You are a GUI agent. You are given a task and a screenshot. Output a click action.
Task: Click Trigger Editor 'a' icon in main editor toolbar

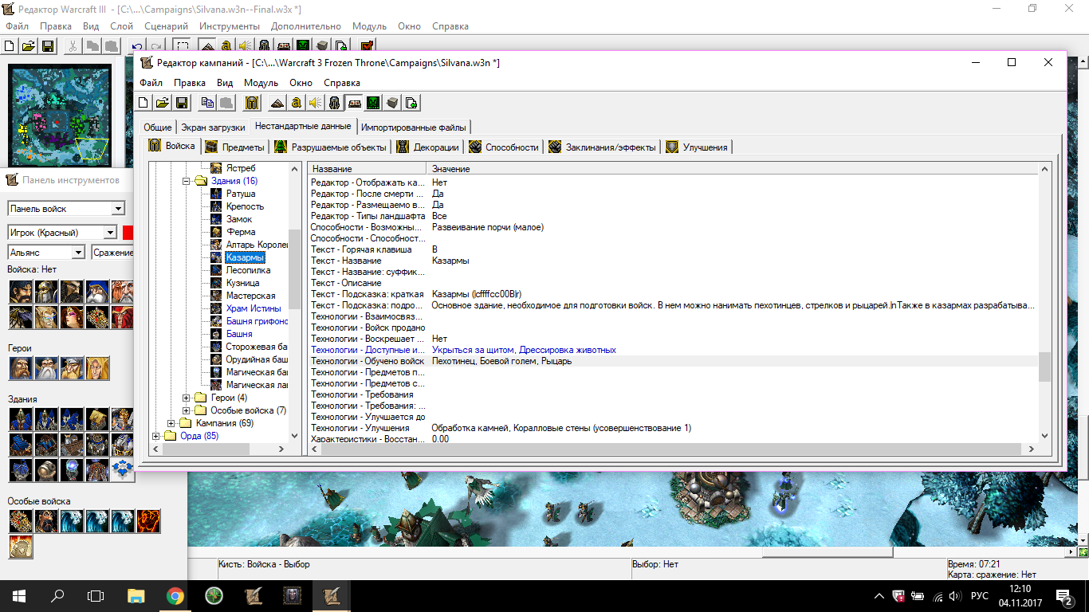226,46
